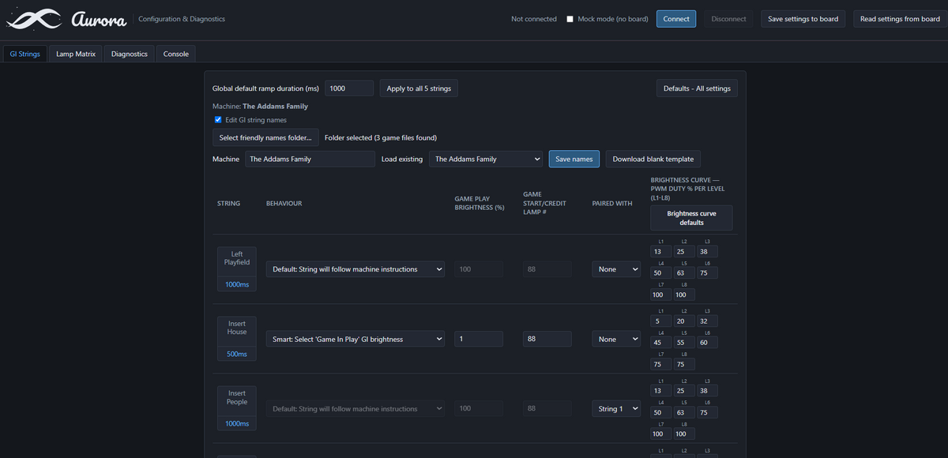948x458 pixels.
Task: Click the Disconnect button
Action: pyautogui.click(x=728, y=19)
